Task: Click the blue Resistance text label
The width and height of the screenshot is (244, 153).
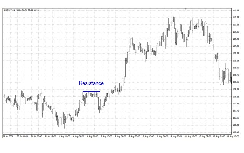Action: coord(91,83)
